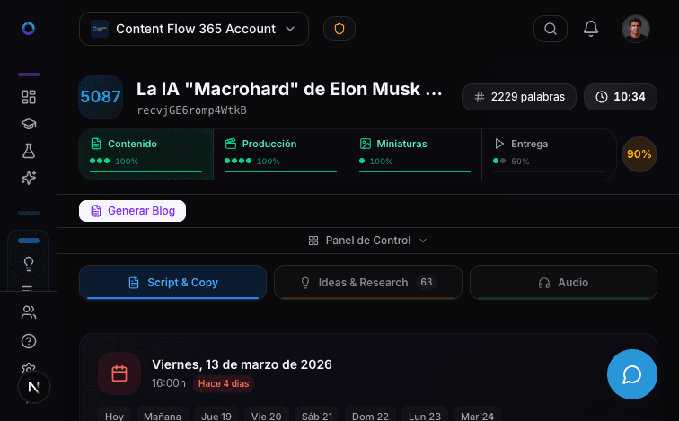Open the lightbulb ideas icon in sidebar
Image resolution: width=679 pixels, height=421 pixels.
pos(29,264)
